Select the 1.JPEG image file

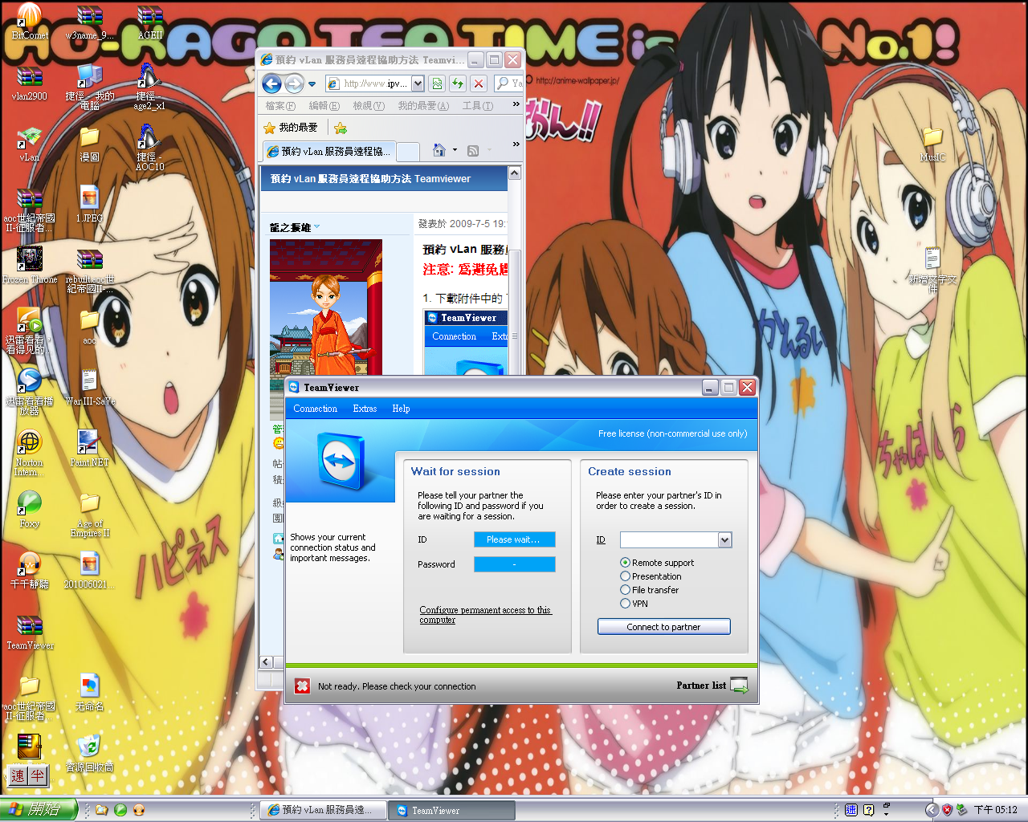coord(89,205)
